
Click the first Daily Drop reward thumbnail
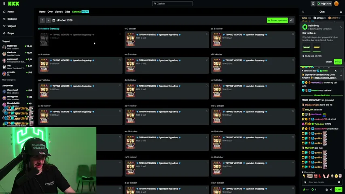pos(306,48)
